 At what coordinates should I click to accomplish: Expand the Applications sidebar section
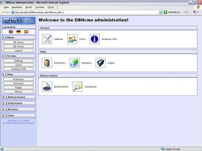point(5,97)
